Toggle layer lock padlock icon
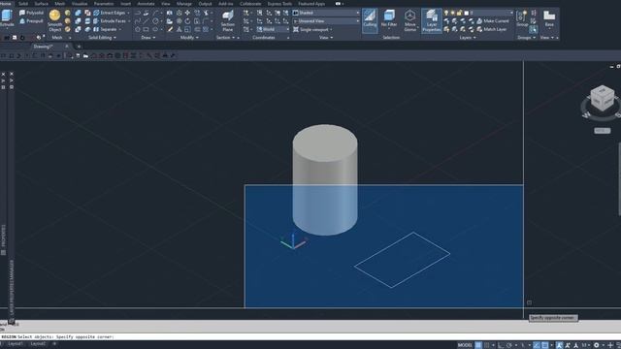Screen dimensions: 621x349 pos(459,13)
